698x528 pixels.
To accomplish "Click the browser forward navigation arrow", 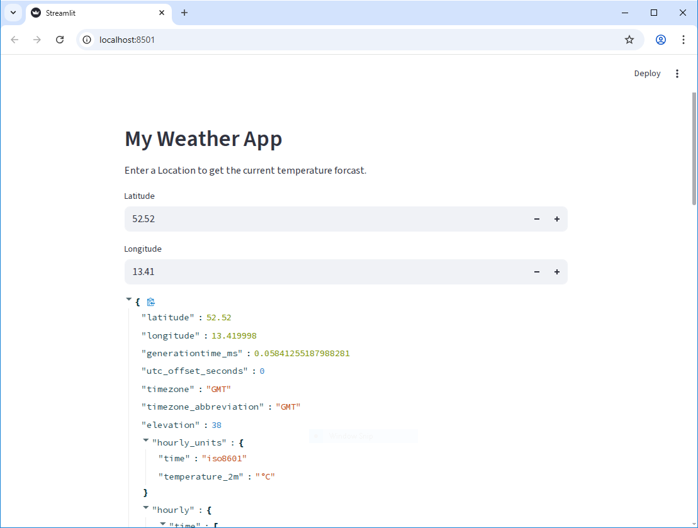I will (37, 39).
